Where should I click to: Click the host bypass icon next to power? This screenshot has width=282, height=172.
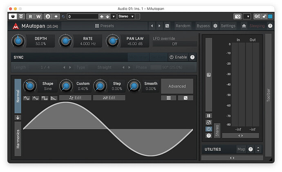coord(21,16)
